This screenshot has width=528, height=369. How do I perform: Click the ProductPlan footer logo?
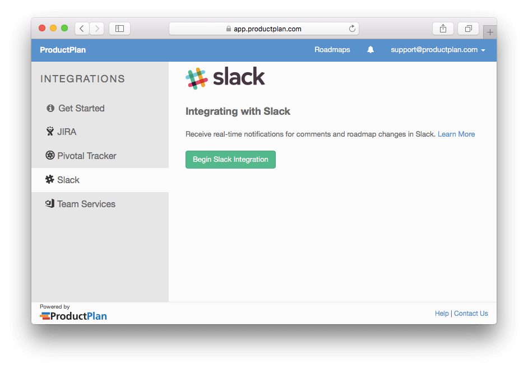(x=73, y=316)
